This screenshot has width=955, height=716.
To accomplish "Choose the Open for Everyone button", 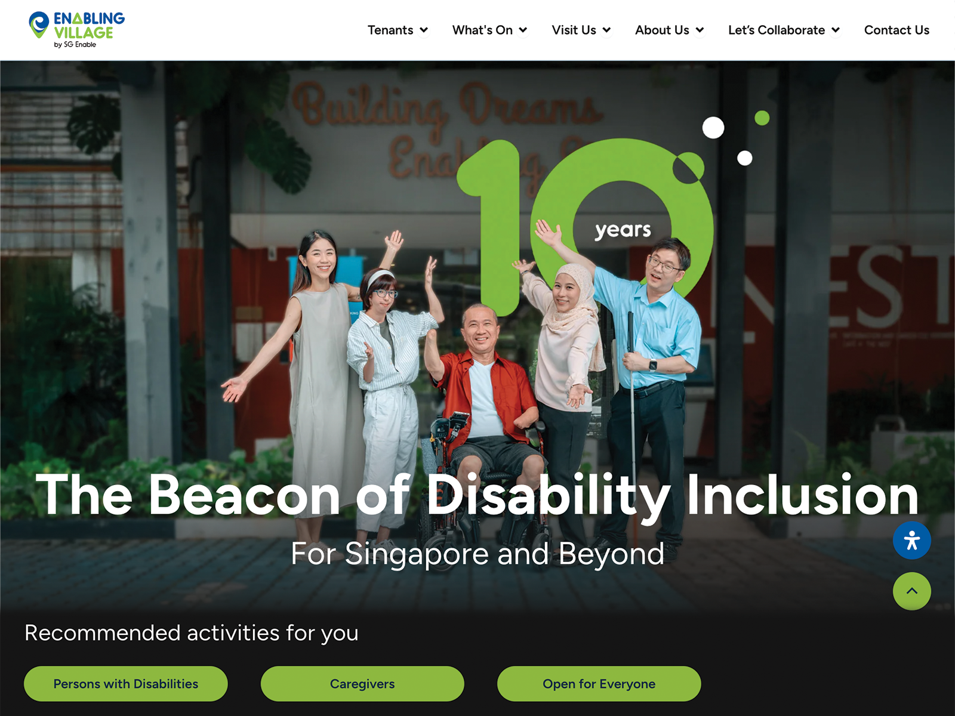I will click(x=599, y=684).
